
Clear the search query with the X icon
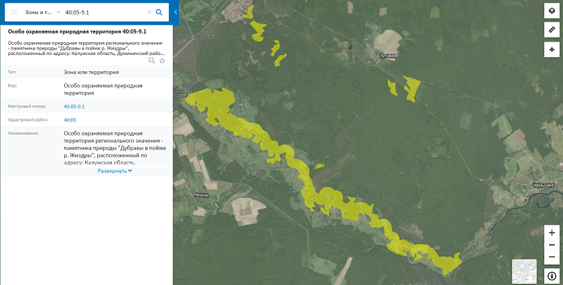[x=149, y=12]
